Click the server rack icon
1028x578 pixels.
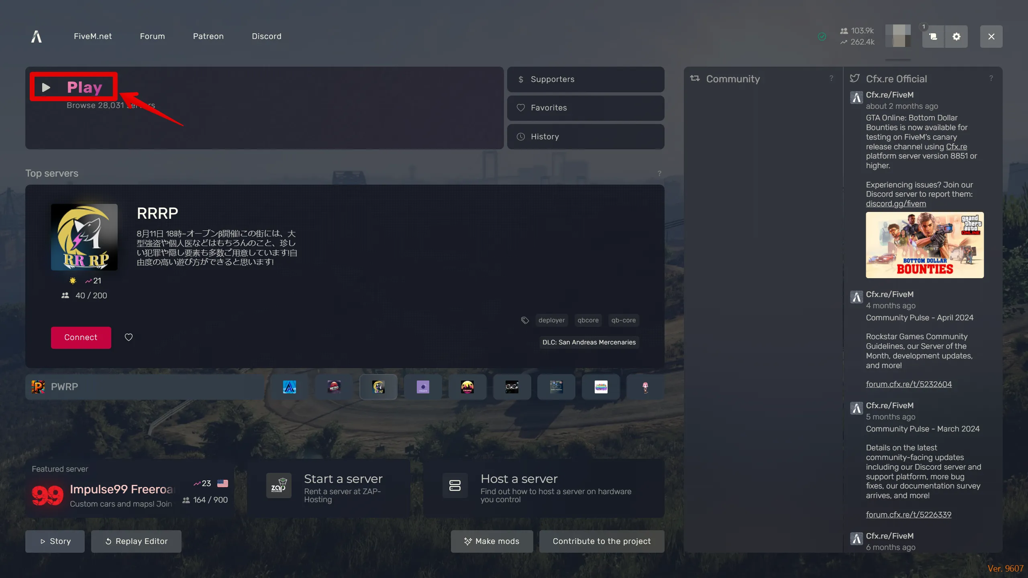pos(455,485)
